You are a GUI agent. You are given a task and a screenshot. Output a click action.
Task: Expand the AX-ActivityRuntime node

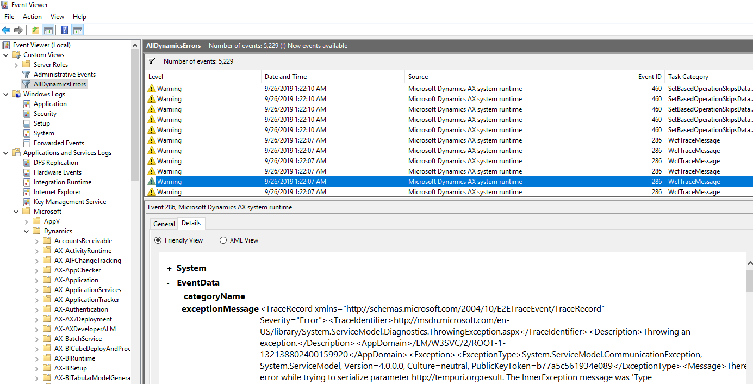pyautogui.click(x=37, y=251)
